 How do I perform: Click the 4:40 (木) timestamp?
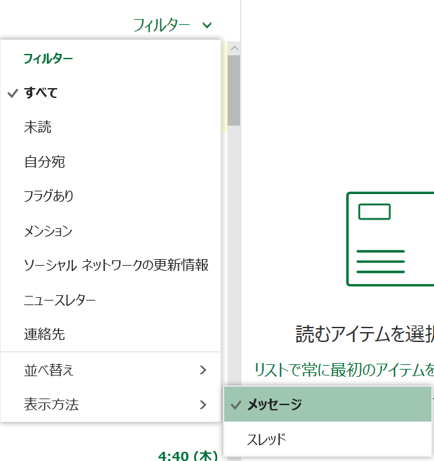click(188, 456)
